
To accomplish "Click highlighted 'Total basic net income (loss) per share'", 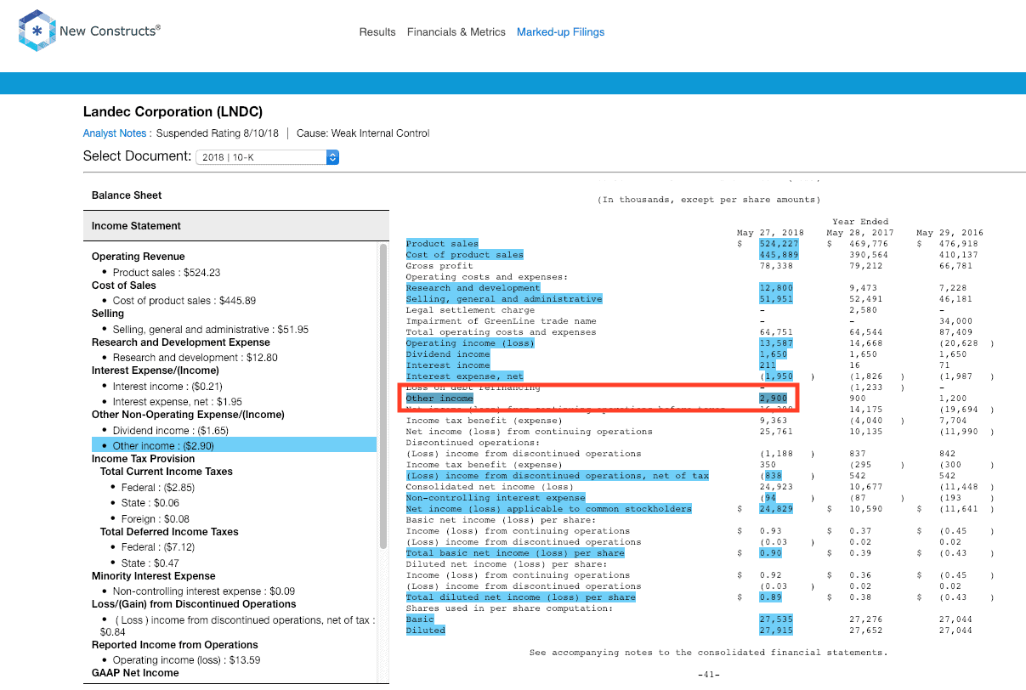I will click(x=515, y=553).
